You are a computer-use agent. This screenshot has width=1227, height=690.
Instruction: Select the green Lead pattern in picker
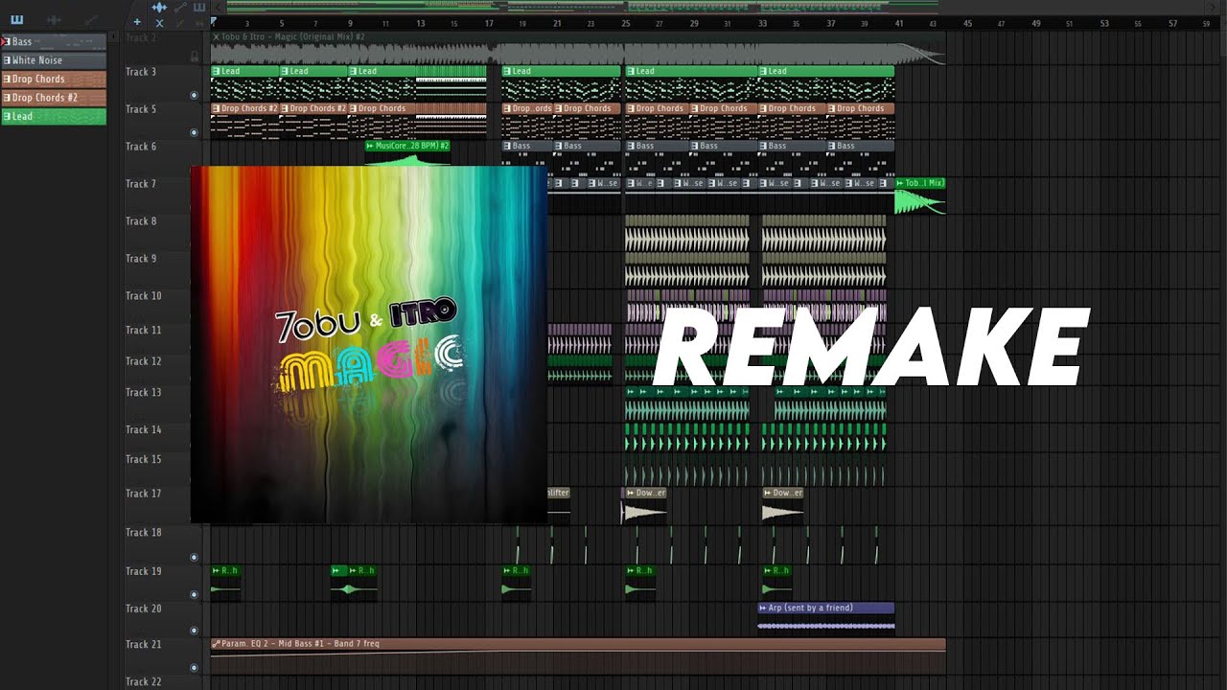54,117
